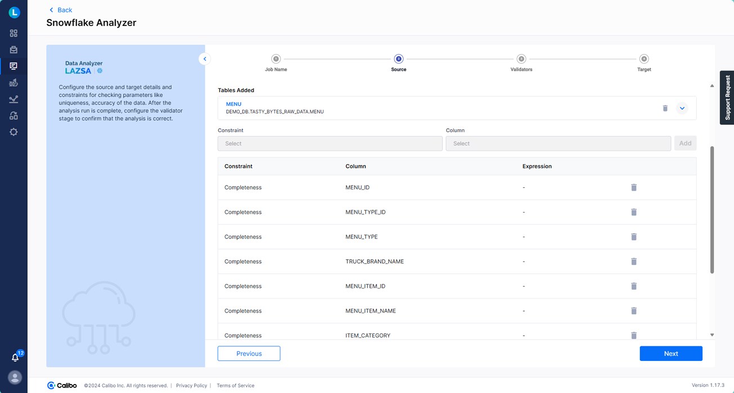The width and height of the screenshot is (734, 393).
Task: Jump to the Validators step
Action: pos(521,58)
